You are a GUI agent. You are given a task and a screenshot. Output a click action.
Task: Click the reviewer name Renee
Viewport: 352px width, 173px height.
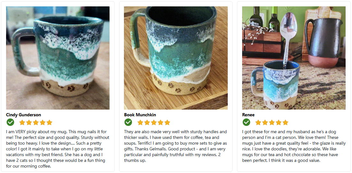[x=249, y=115]
